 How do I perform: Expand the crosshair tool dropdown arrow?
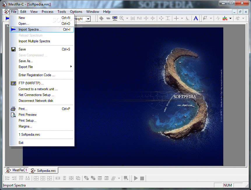[x=182, y=18]
